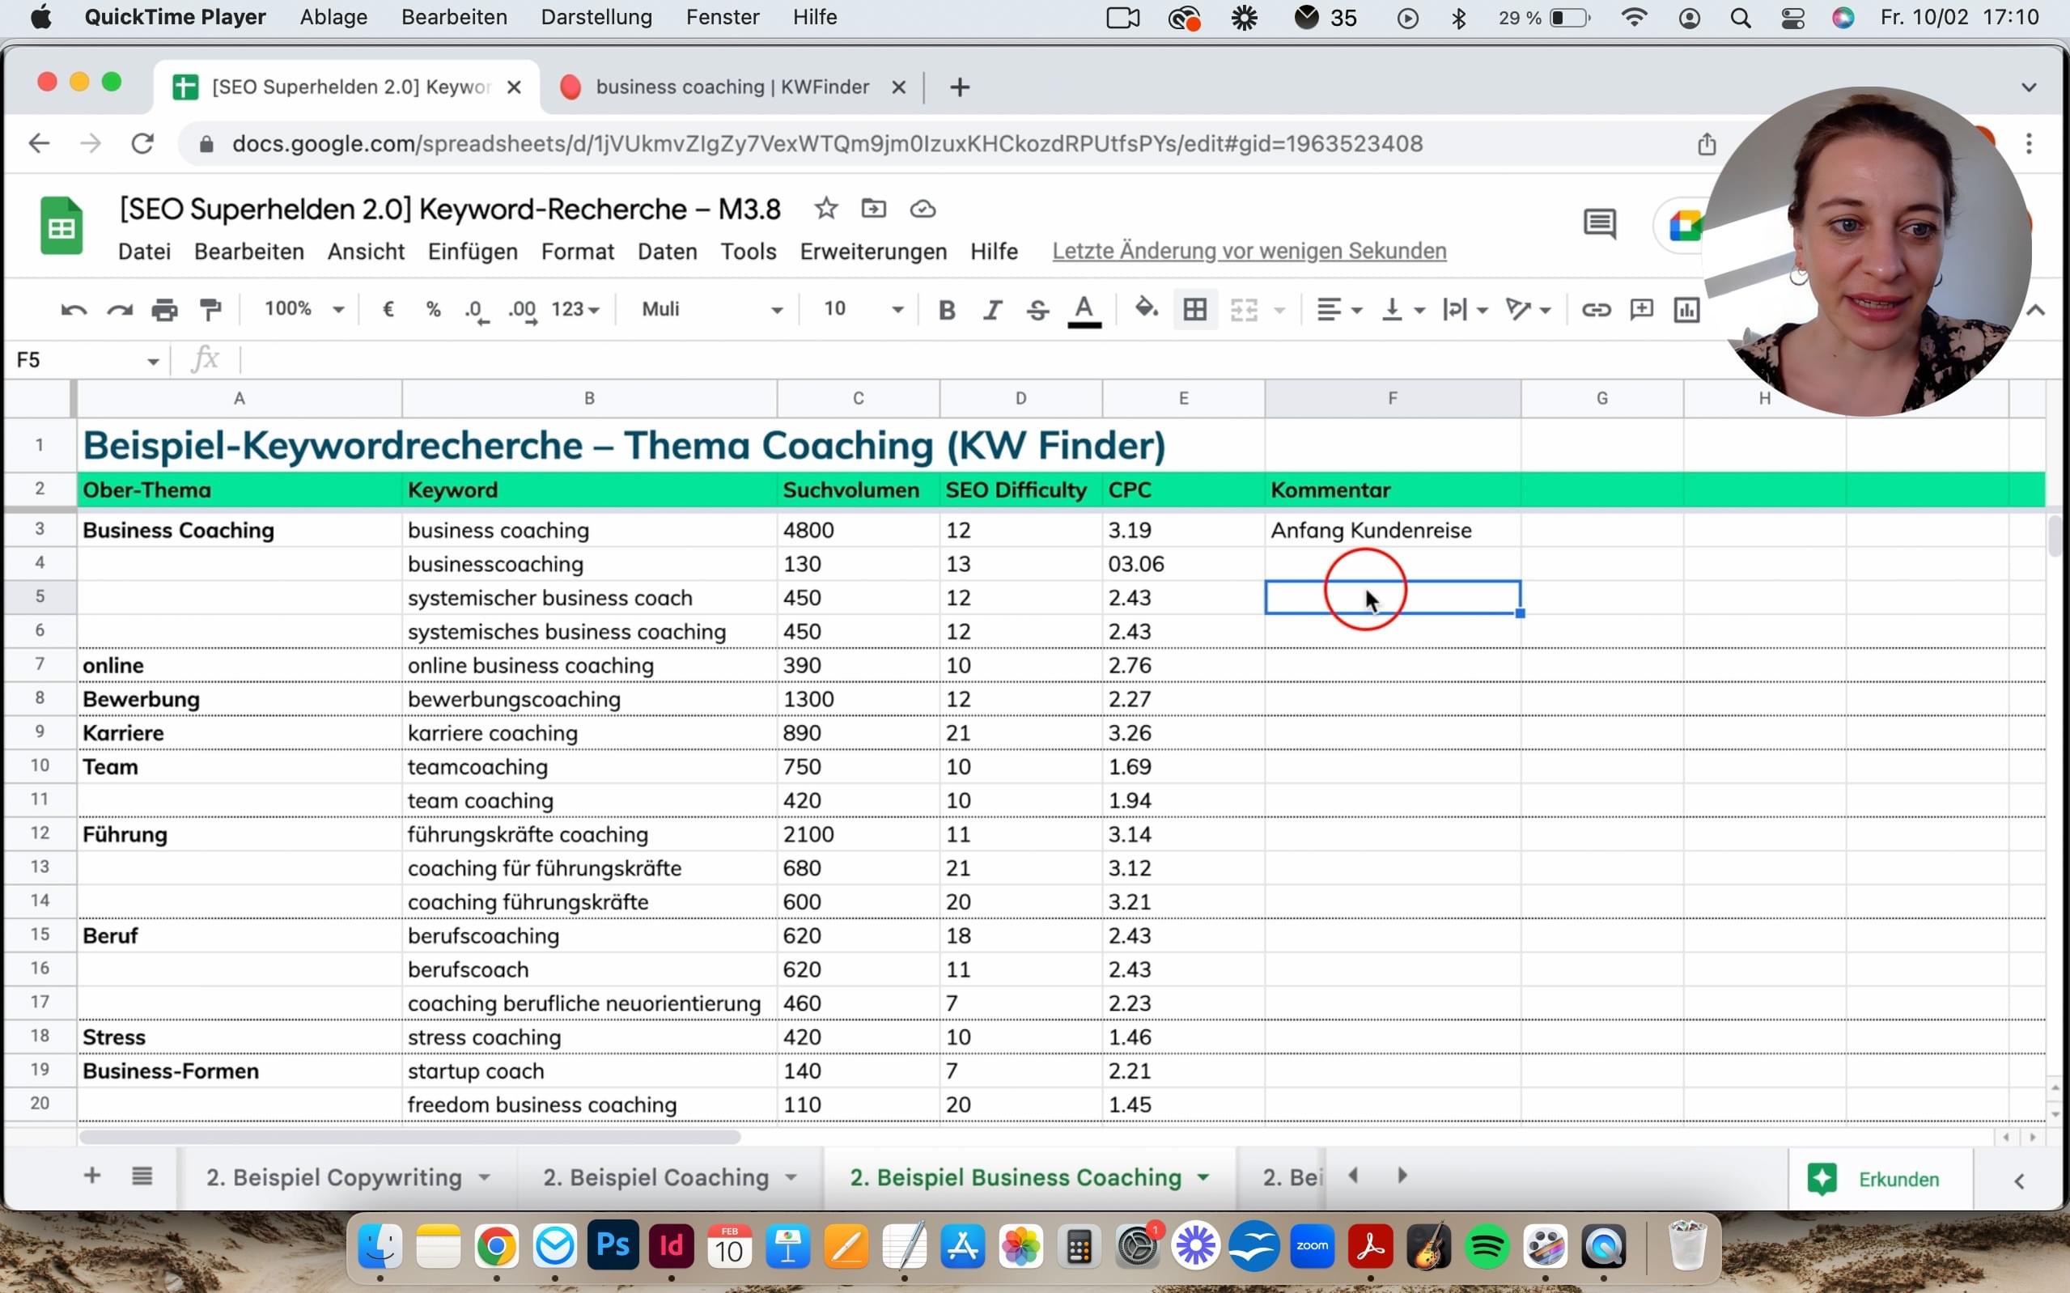Star the spreadsheet document

tap(825, 209)
